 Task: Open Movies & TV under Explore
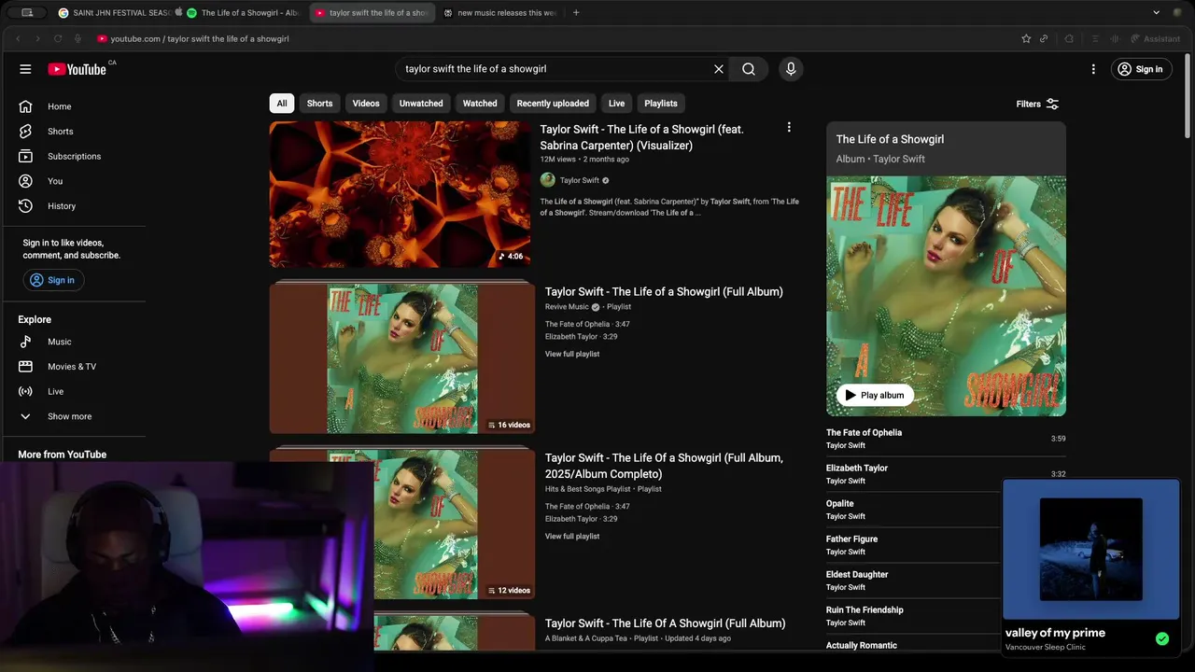pyautogui.click(x=73, y=367)
